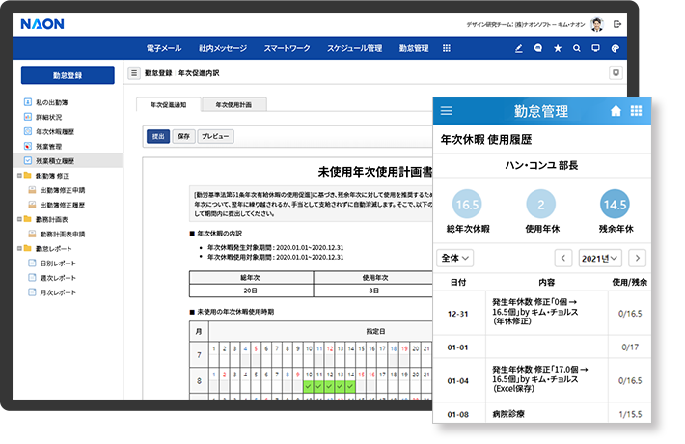Click the star favorites icon in navbar
Screen dimensions: 685x444
(x=558, y=48)
